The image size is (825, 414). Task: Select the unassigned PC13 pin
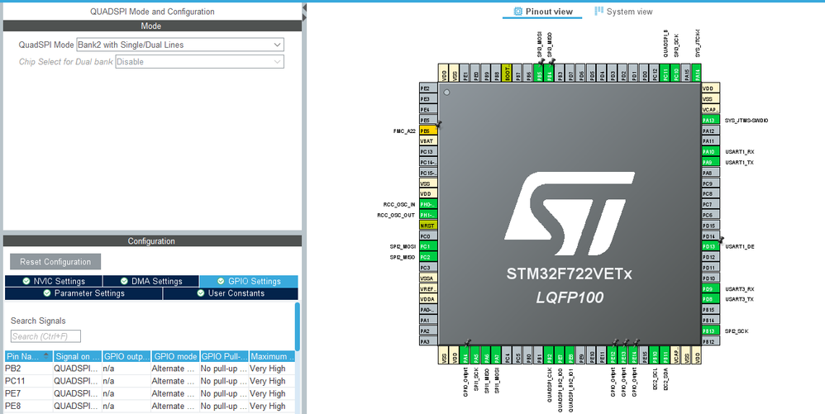coord(428,151)
